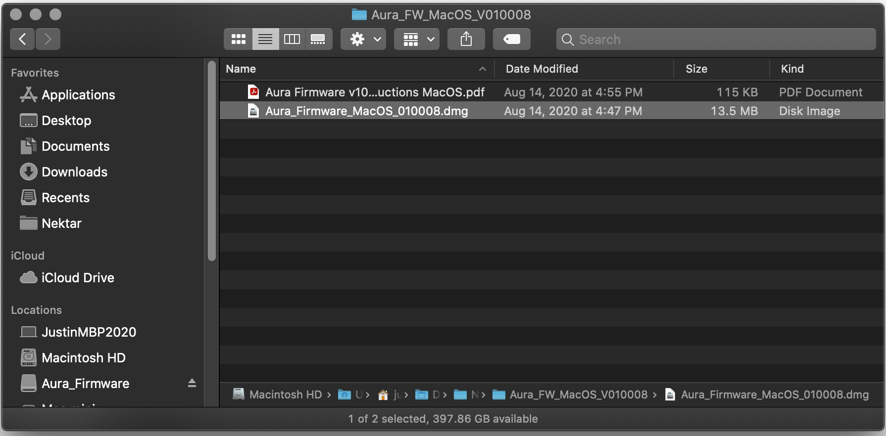The image size is (886, 436).
Task: Click the Share toolbar button
Action: pyautogui.click(x=466, y=39)
